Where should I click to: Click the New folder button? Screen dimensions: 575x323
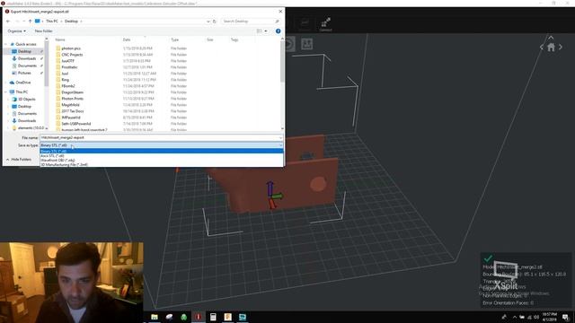44,31
